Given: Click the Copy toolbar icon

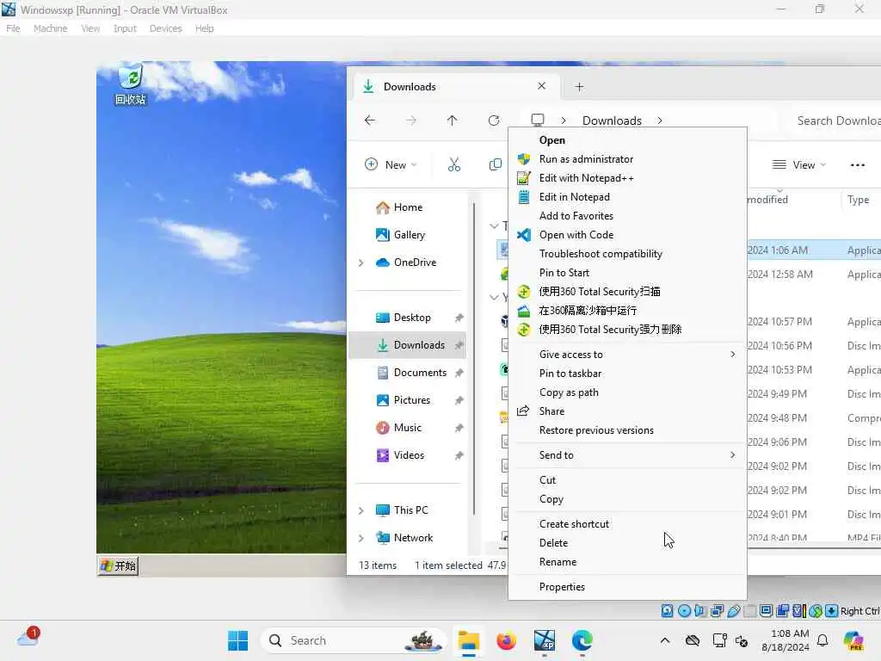Looking at the screenshot, I should coord(495,164).
